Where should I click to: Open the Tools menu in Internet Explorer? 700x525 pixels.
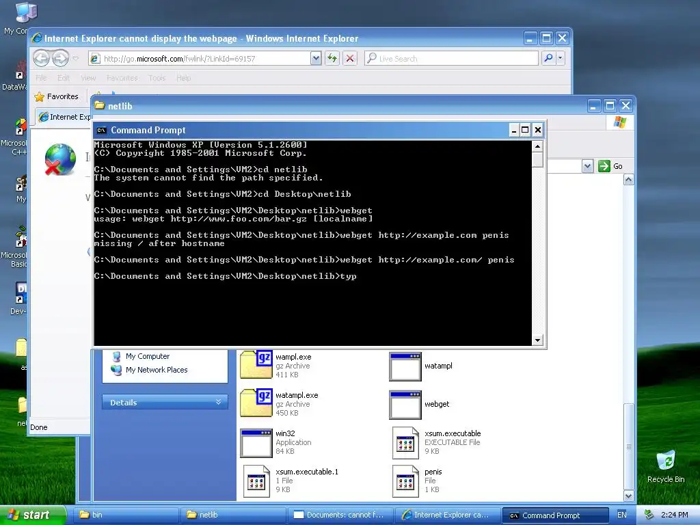(157, 78)
